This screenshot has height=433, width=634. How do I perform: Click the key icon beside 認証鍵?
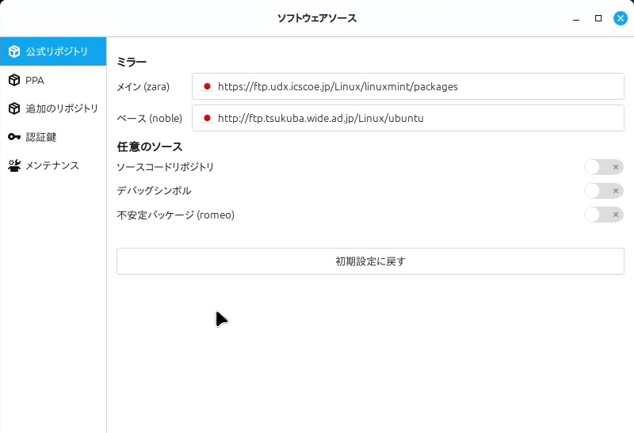point(14,137)
